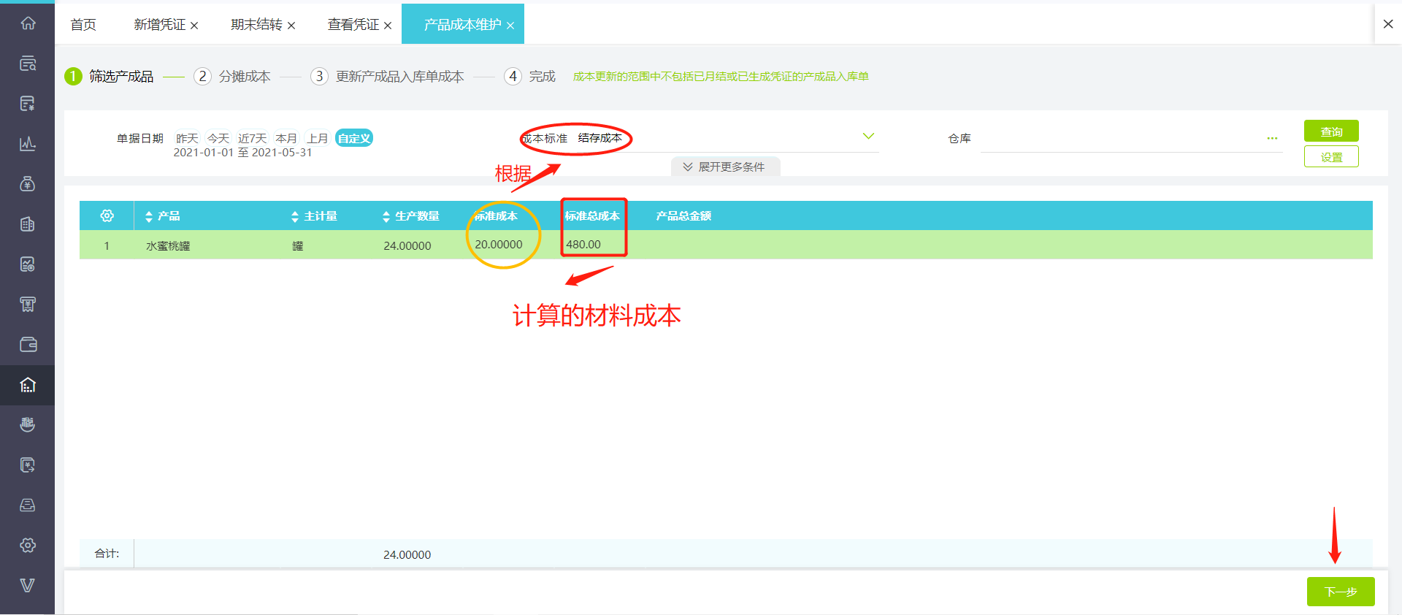Open the inventory building sidebar icon

click(x=28, y=385)
